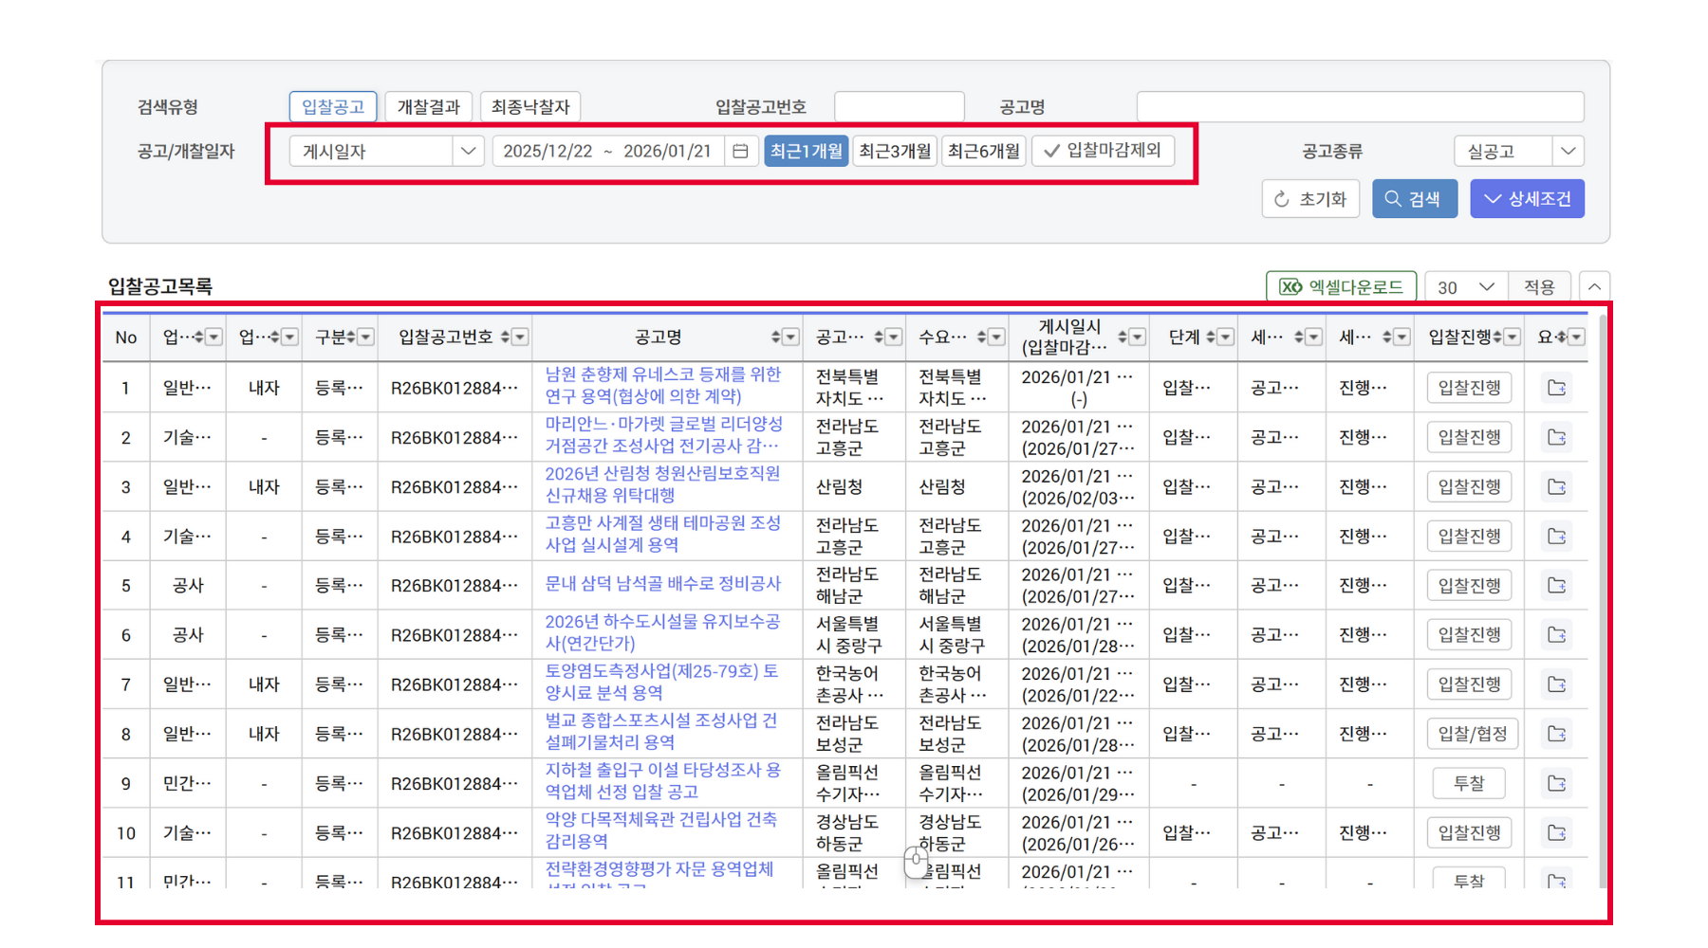The image size is (1708, 948).
Task: Click the 공고명 text input field
Action: (1360, 107)
